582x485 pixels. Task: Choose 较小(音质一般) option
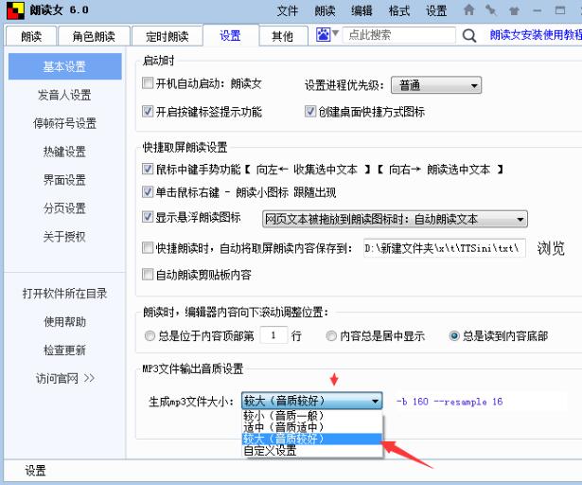(x=311, y=416)
